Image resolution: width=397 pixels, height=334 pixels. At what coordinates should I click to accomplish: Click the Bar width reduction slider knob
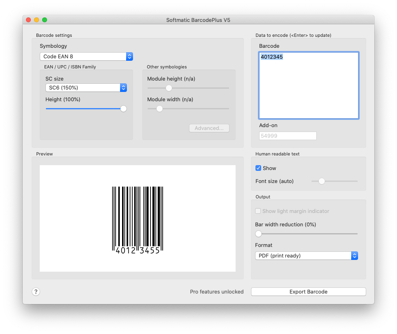[x=258, y=234]
